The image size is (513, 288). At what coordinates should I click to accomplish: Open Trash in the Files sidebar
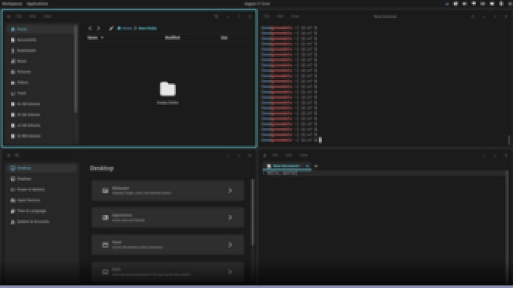tap(41, 93)
